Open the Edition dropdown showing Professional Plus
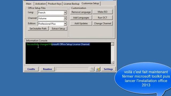Image resolution: width=171 pixels, height=96 pixels. pyautogui.click(x=52, y=24)
